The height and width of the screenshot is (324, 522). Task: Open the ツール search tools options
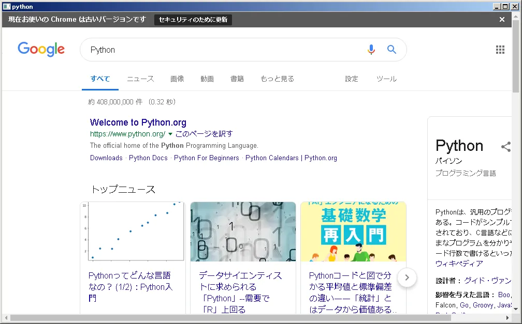click(386, 79)
